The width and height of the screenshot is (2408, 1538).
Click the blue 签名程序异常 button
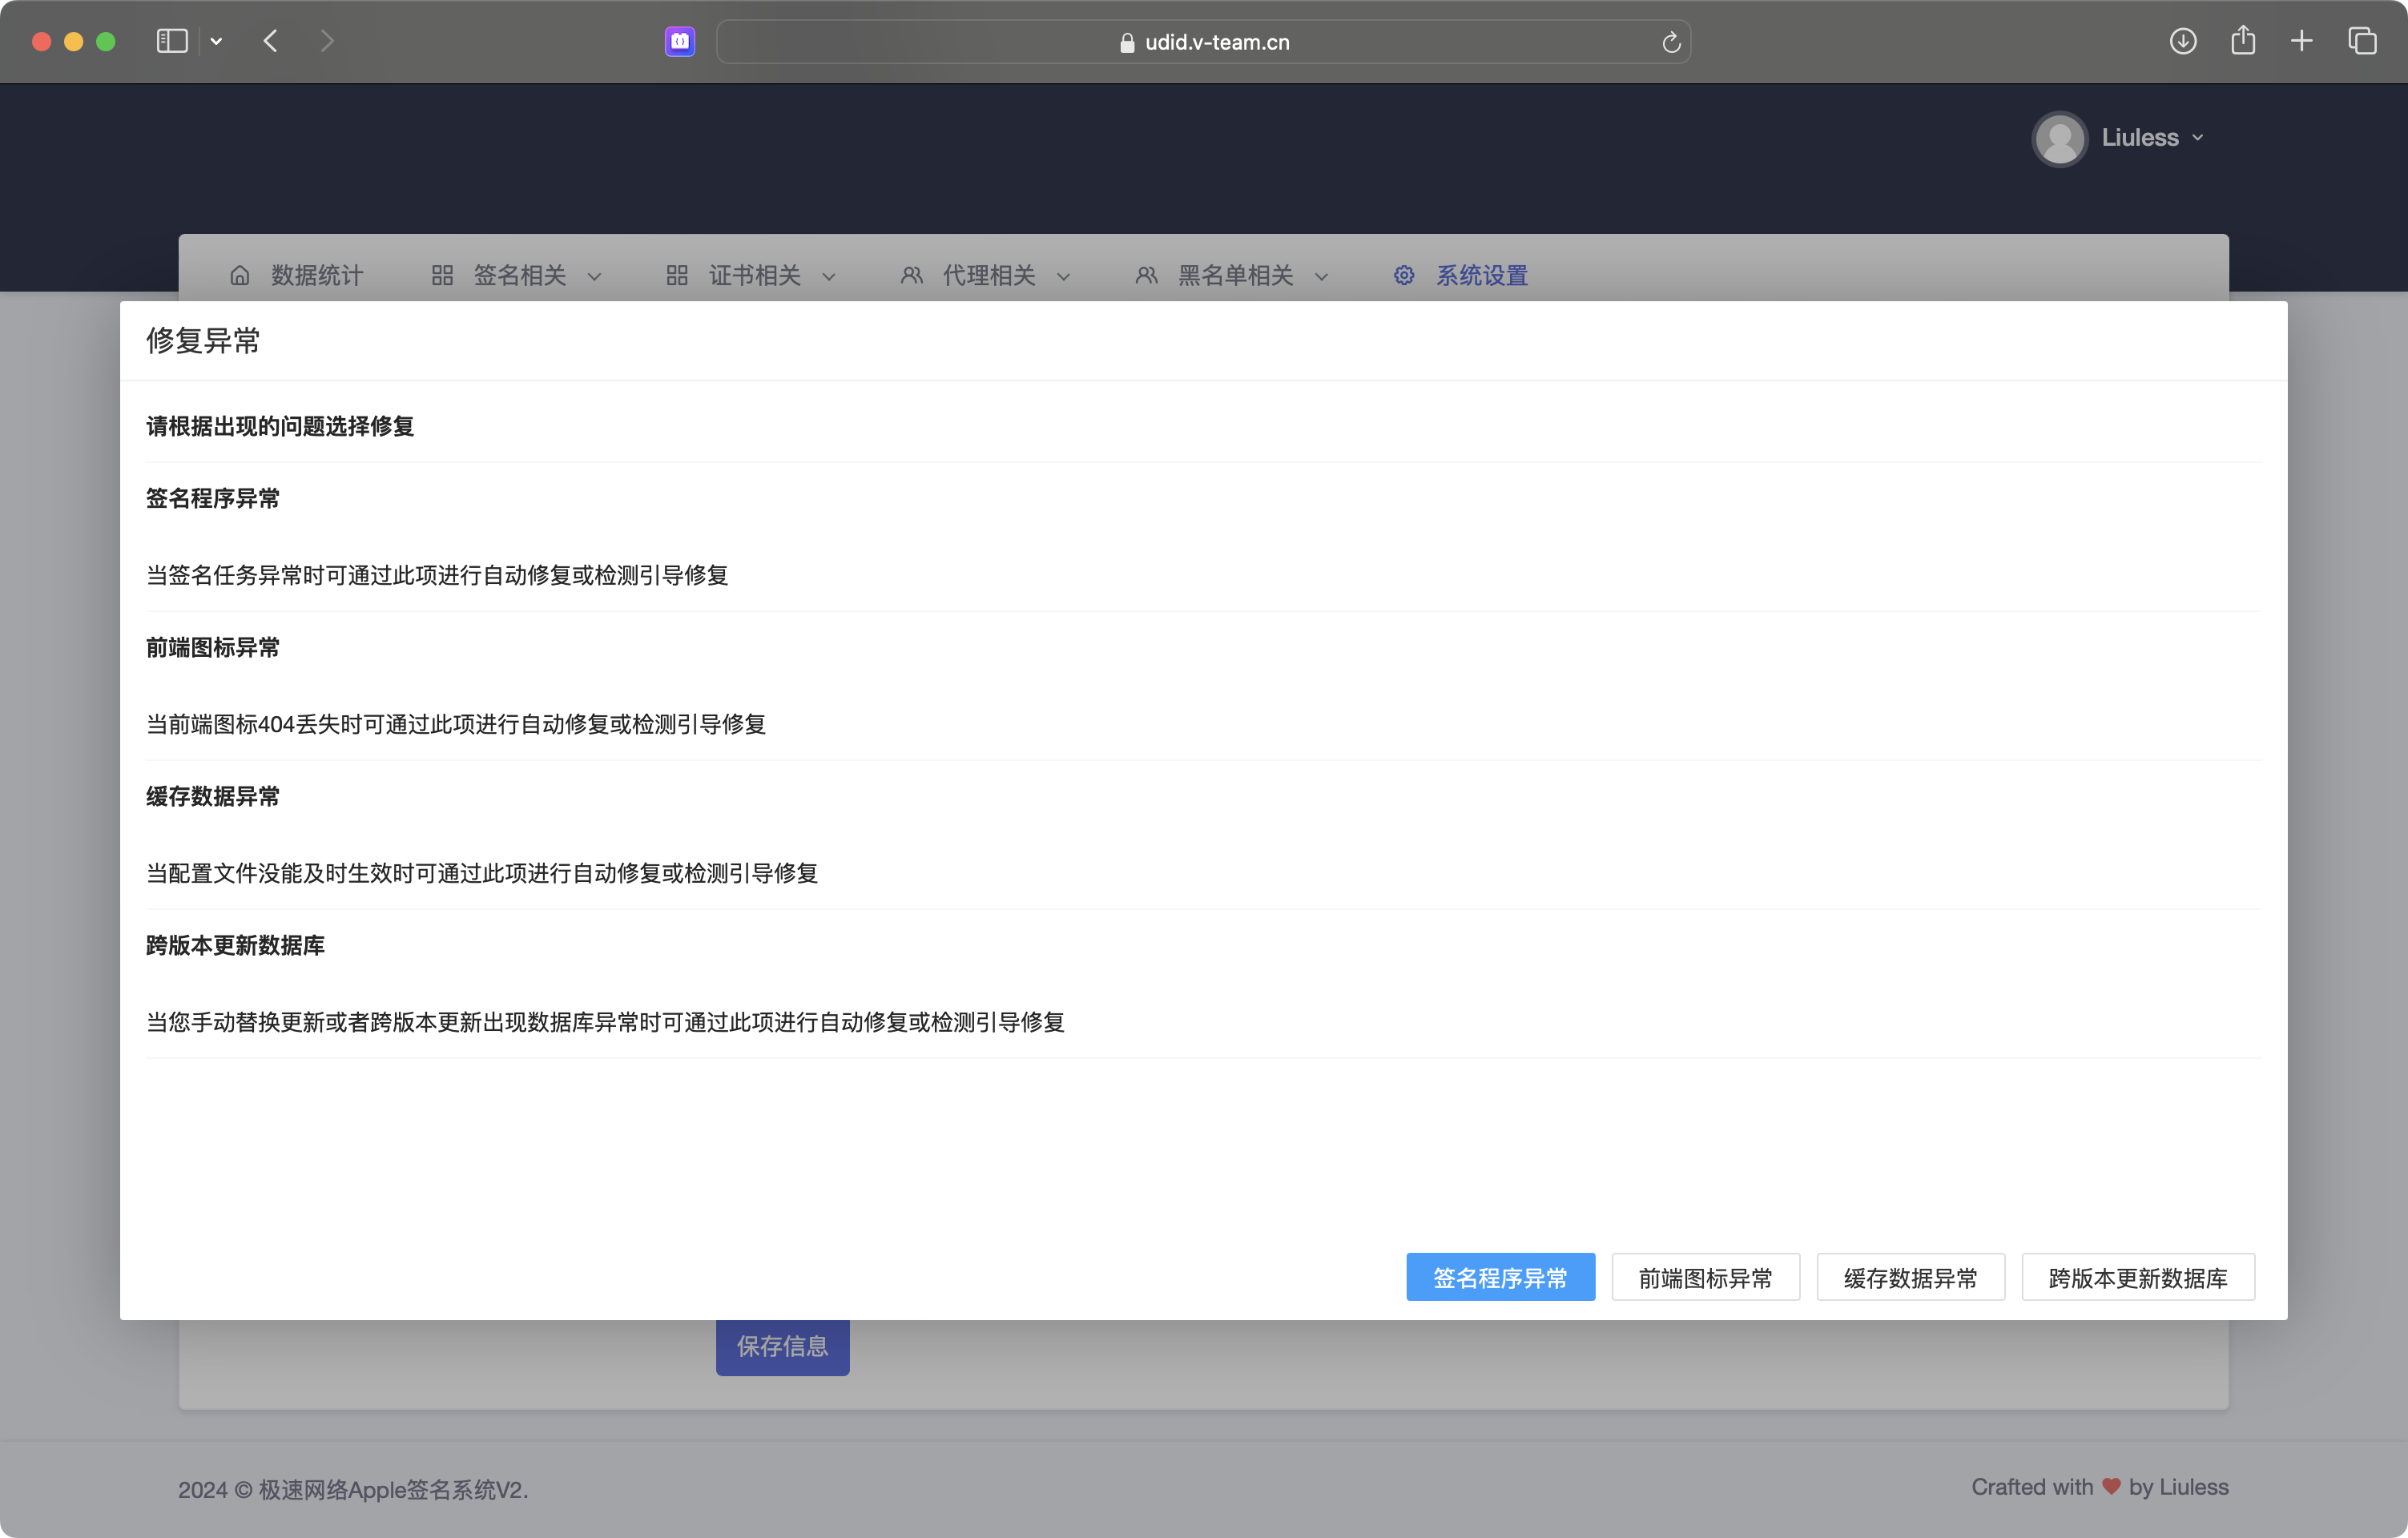click(1500, 1277)
